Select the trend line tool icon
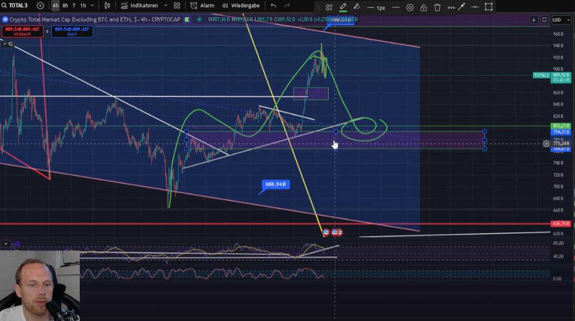Viewport: 575px width, 321px height. 462,7
